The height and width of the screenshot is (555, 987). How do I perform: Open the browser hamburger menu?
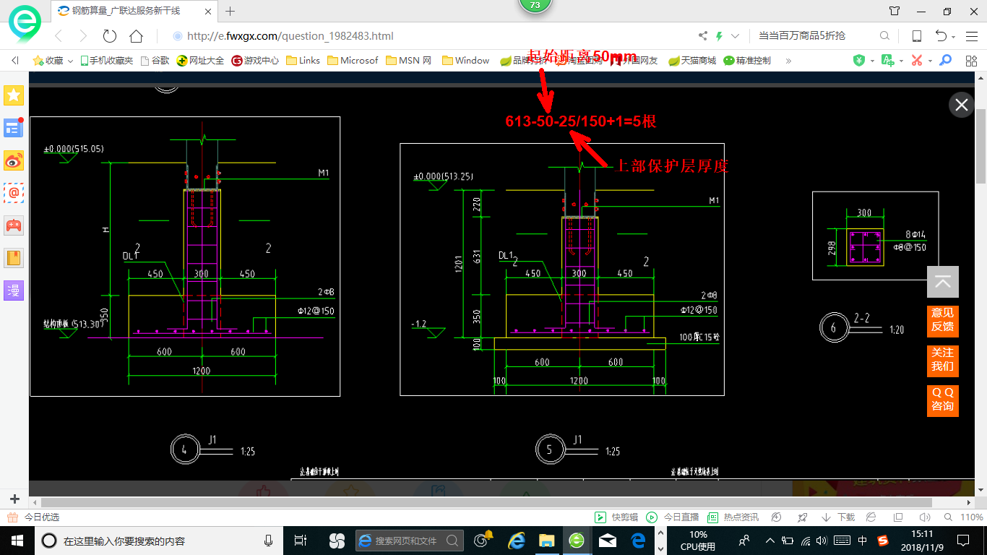(x=972, y=36)
